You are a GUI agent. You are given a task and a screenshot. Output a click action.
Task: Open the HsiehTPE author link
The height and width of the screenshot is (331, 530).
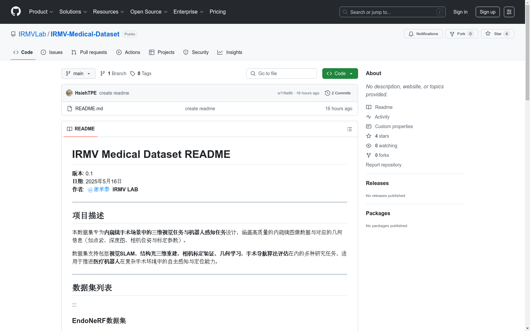point(86,93)
